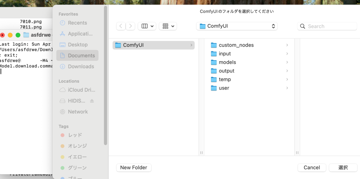
Task: Zoom the Terminal window with green button
Action: (x=18, y=35)
